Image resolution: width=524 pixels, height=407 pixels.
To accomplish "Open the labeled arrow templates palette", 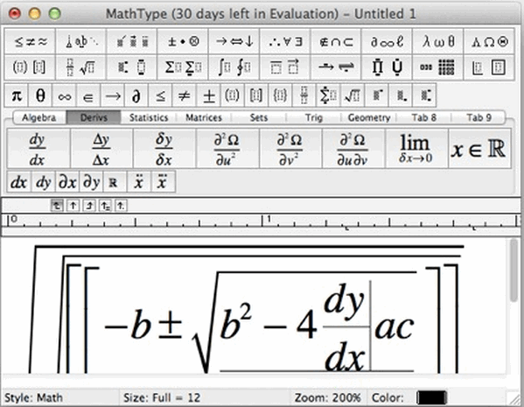I will pos(336,67).
